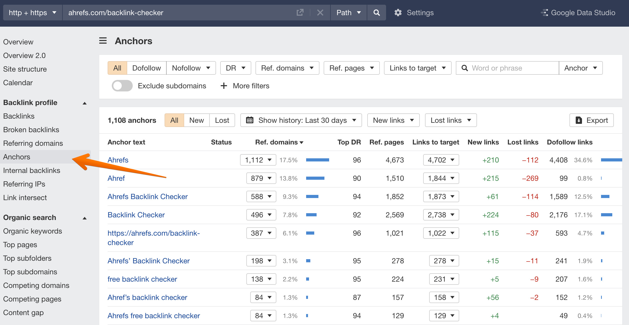629x325 pixels.
Task: Go to Referring domains in sidebar
Action: 33,143
